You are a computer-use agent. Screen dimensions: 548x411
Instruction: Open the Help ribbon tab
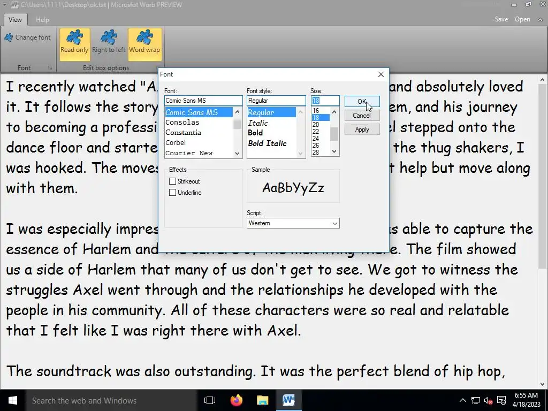point(42,20)
